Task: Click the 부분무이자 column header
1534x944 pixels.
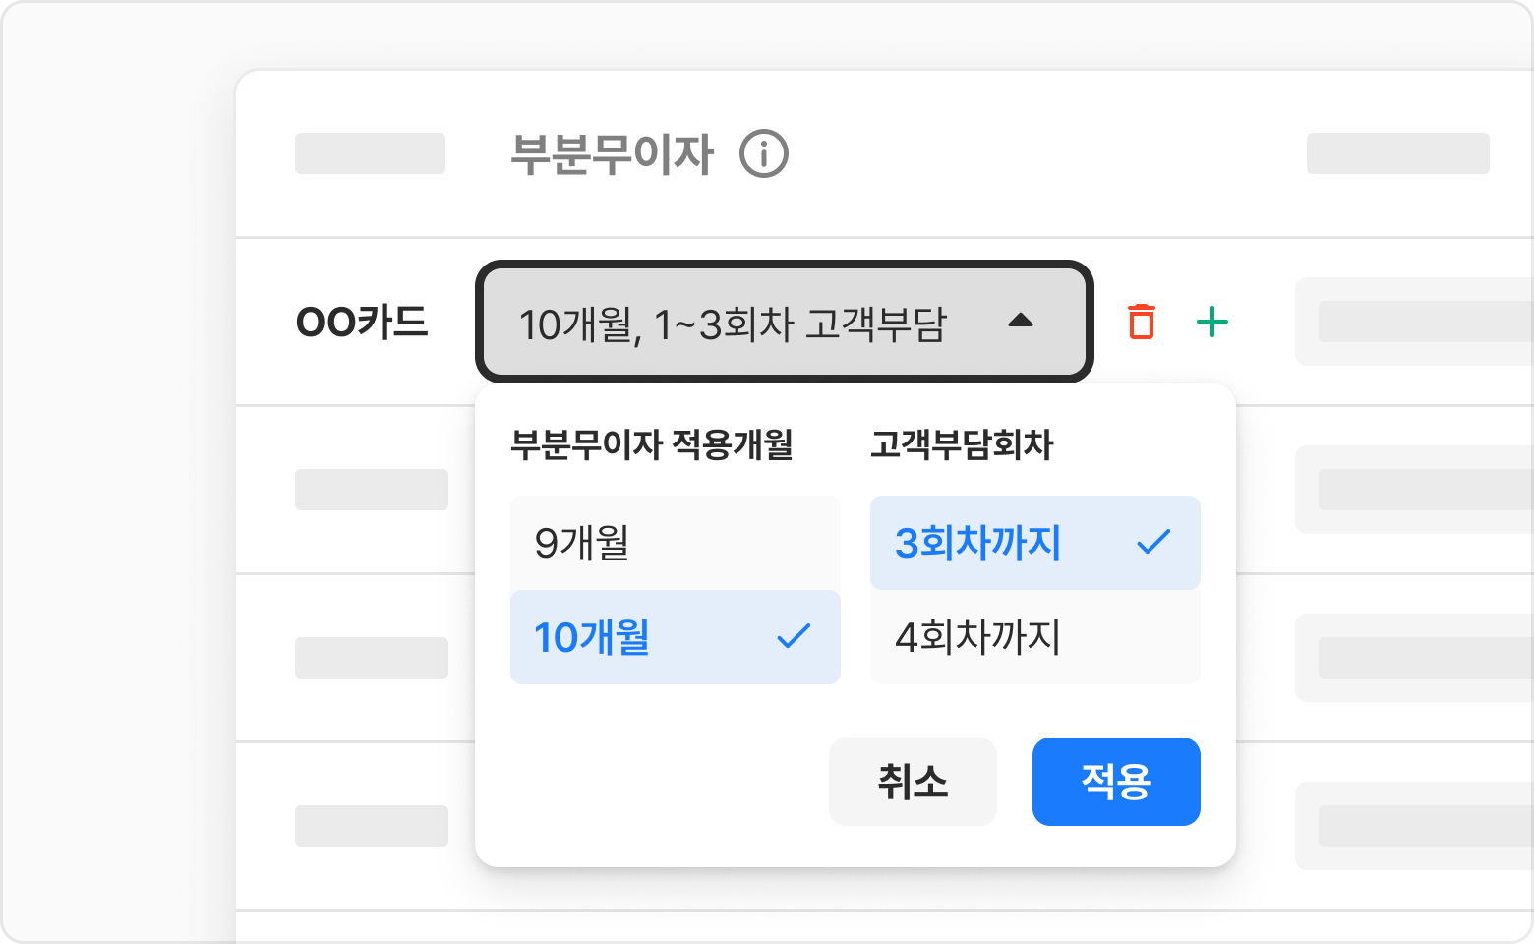Action: coord(612,154)
